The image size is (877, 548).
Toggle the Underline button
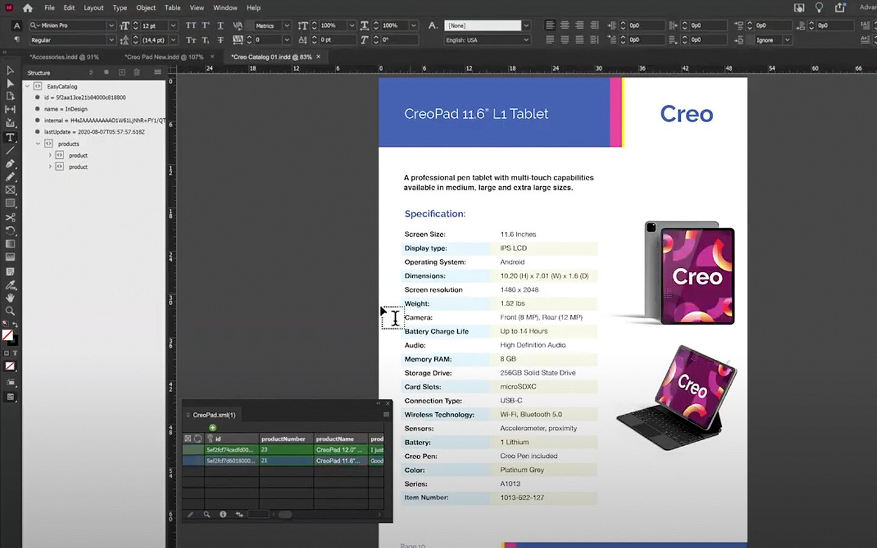tap(220, 26)
